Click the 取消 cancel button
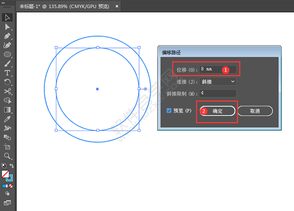Screen dimensions: 294x211 tap(255, 111)
